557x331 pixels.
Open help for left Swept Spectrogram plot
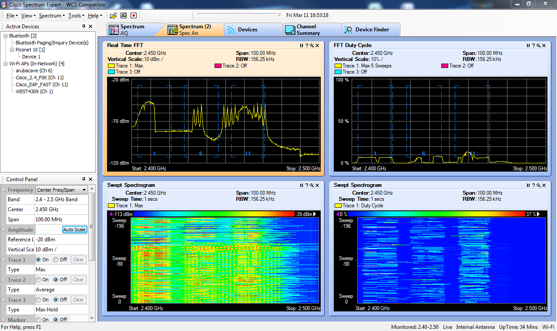(x=306, y=185)
